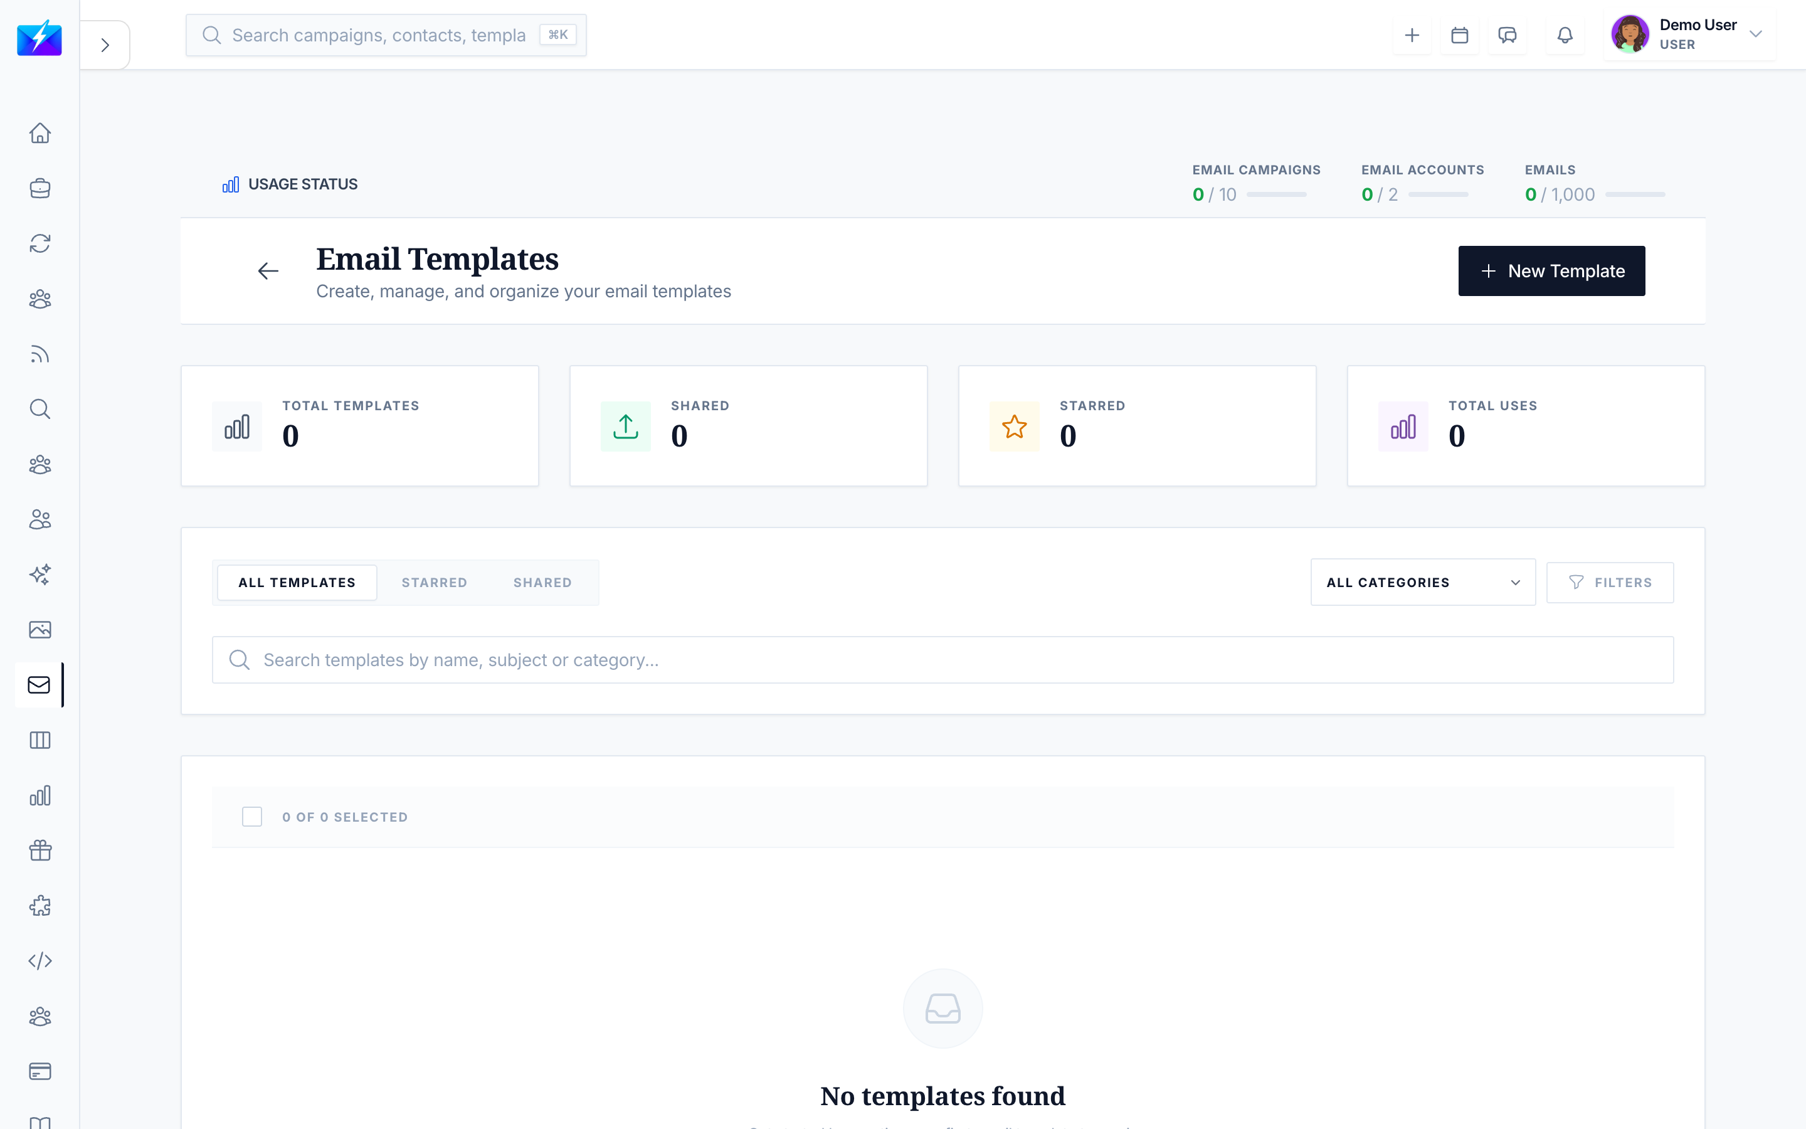Select the envelope email sidebar icon
Screen dimensions: 1806x1129
[x=40, y=685]
